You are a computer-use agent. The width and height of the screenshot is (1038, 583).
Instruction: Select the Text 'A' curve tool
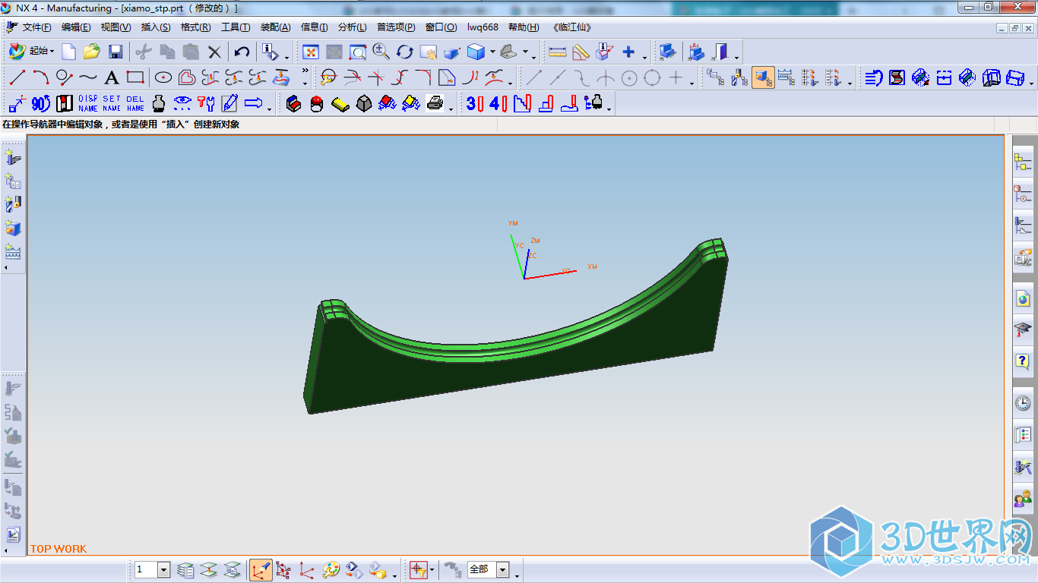tap(111, 77)
